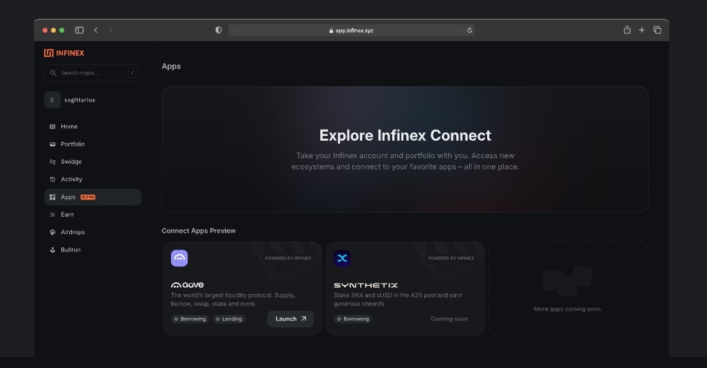
Task: Open the Earn menu item
Action: (92, 215)
